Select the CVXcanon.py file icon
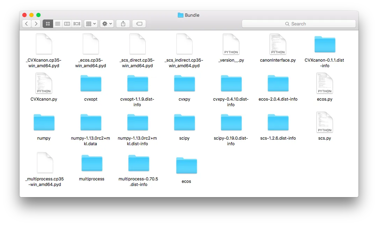Screen dimensions: 378x225 (x=44, y=83)
